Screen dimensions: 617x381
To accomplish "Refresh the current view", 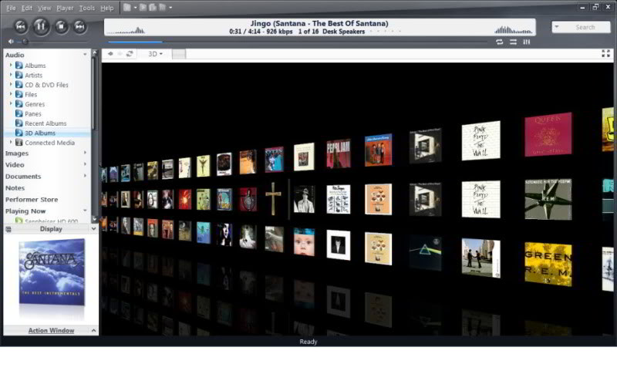I will (x=130, y=54).
